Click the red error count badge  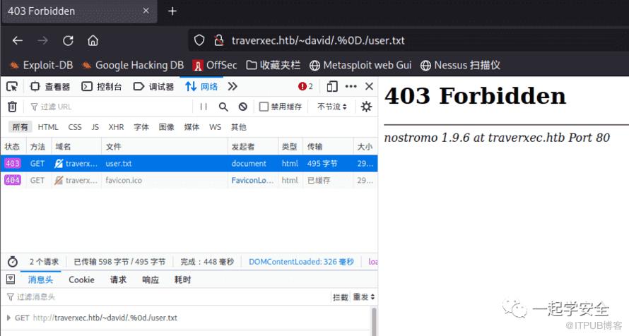pos(305,87)
